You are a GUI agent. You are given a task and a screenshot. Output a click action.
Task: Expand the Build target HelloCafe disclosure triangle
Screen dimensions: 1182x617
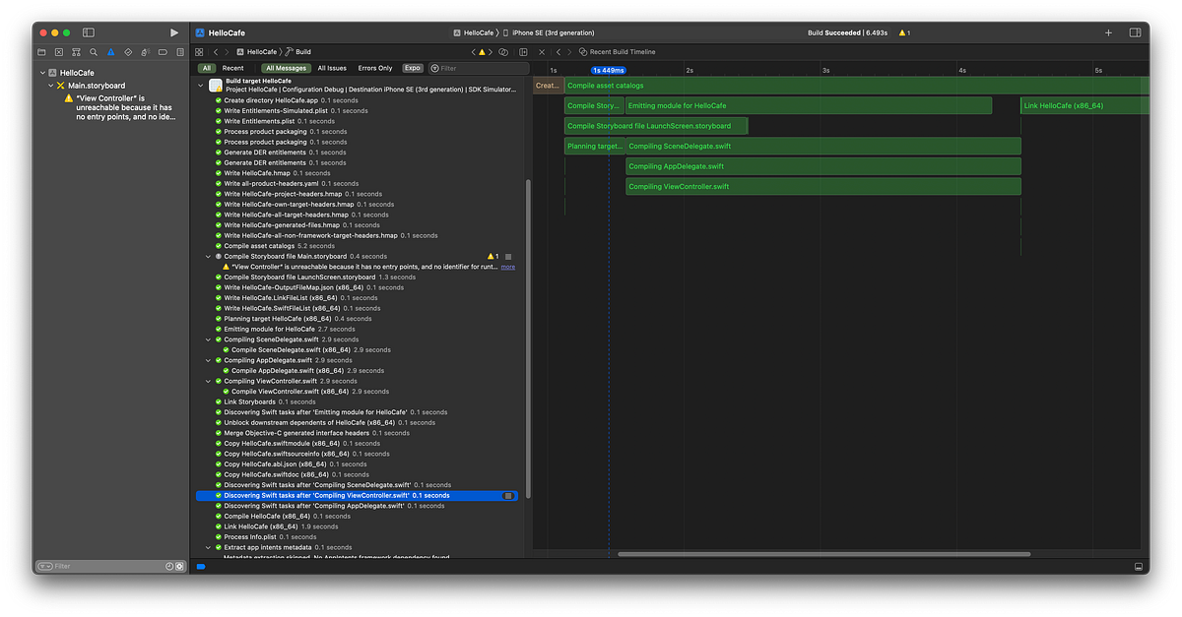202,86
